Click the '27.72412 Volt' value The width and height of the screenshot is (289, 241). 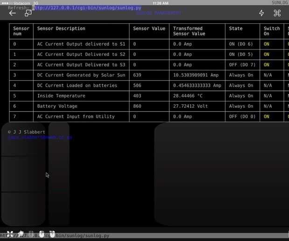[x=190, y=106]
